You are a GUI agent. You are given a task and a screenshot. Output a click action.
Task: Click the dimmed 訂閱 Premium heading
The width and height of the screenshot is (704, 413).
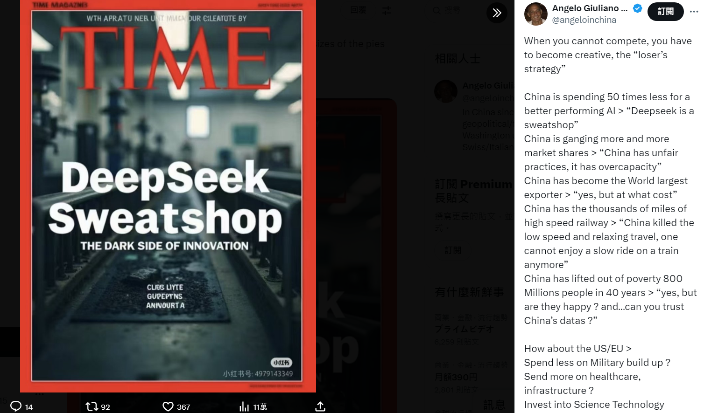pos(473,185)
